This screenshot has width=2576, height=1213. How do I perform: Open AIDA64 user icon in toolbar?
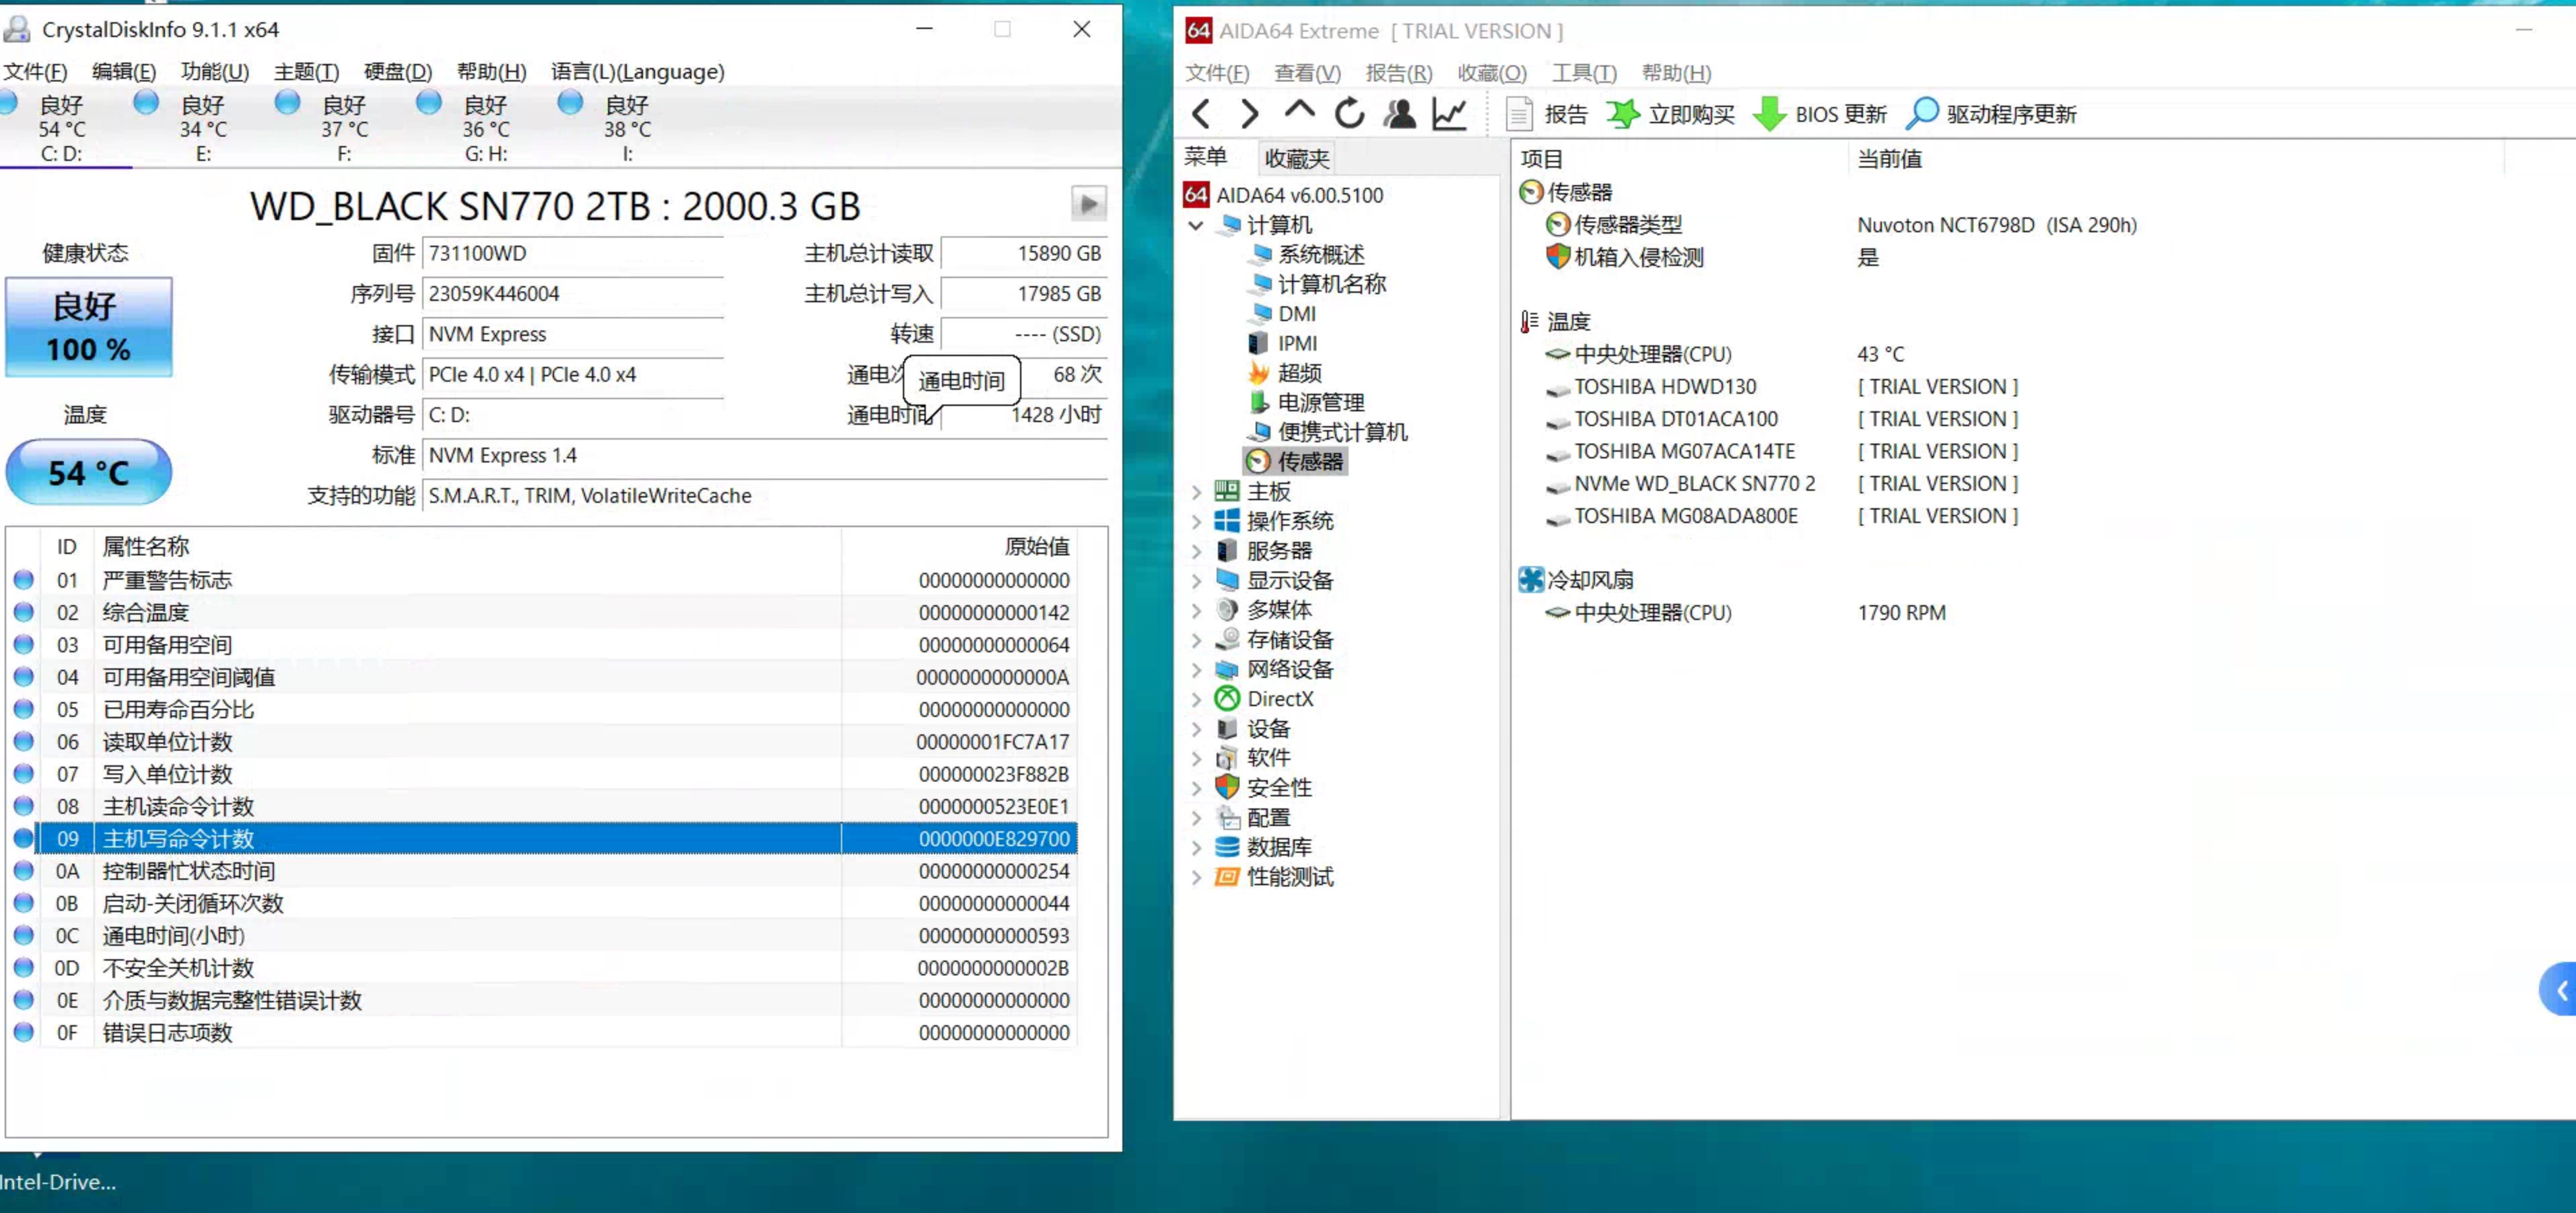pos(1399,114)
